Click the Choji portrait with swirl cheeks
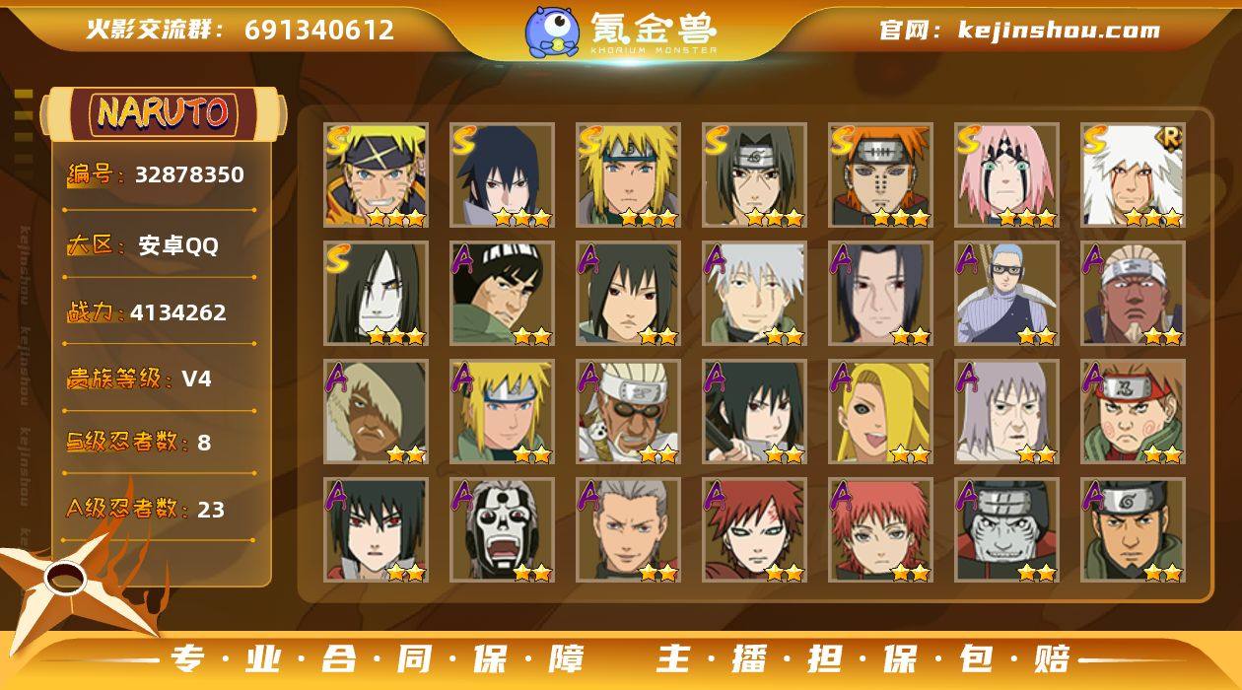 click(1133, 411)
